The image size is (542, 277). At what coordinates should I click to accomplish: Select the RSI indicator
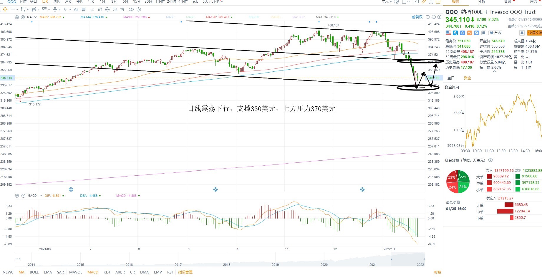click(170, 272)
